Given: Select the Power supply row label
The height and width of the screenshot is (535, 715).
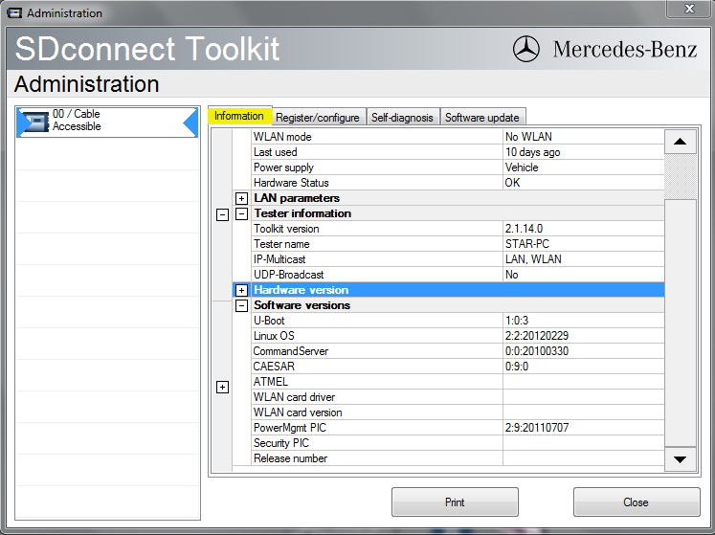Looking at the screenshot, I should coord(283,167).
